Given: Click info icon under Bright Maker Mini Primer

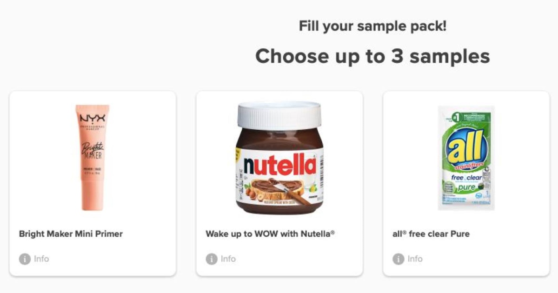Looking at the screenshot, I should [x=25, y=259].
